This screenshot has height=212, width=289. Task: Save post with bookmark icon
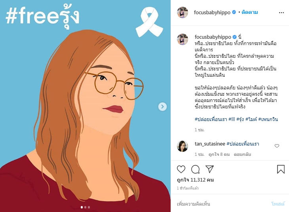281,169
